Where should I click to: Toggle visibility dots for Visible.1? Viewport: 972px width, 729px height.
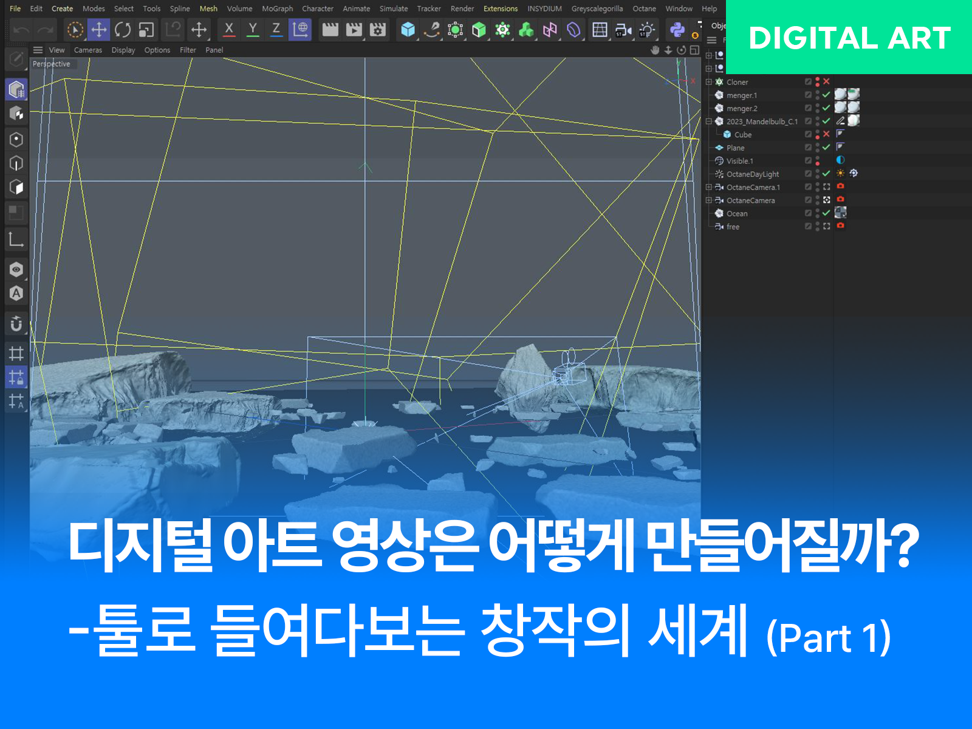(x=818, y=160)
